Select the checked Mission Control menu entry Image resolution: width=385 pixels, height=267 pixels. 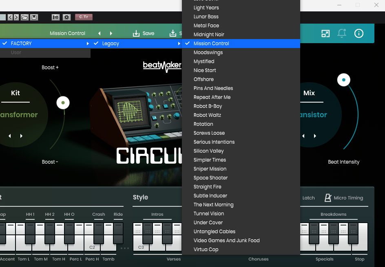[241, 44]
